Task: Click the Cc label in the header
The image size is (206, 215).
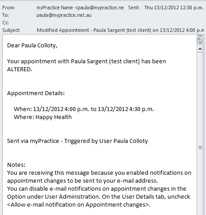Action: point(5,23)
